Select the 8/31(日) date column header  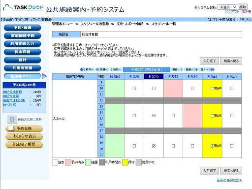click(x=115, y=76)
